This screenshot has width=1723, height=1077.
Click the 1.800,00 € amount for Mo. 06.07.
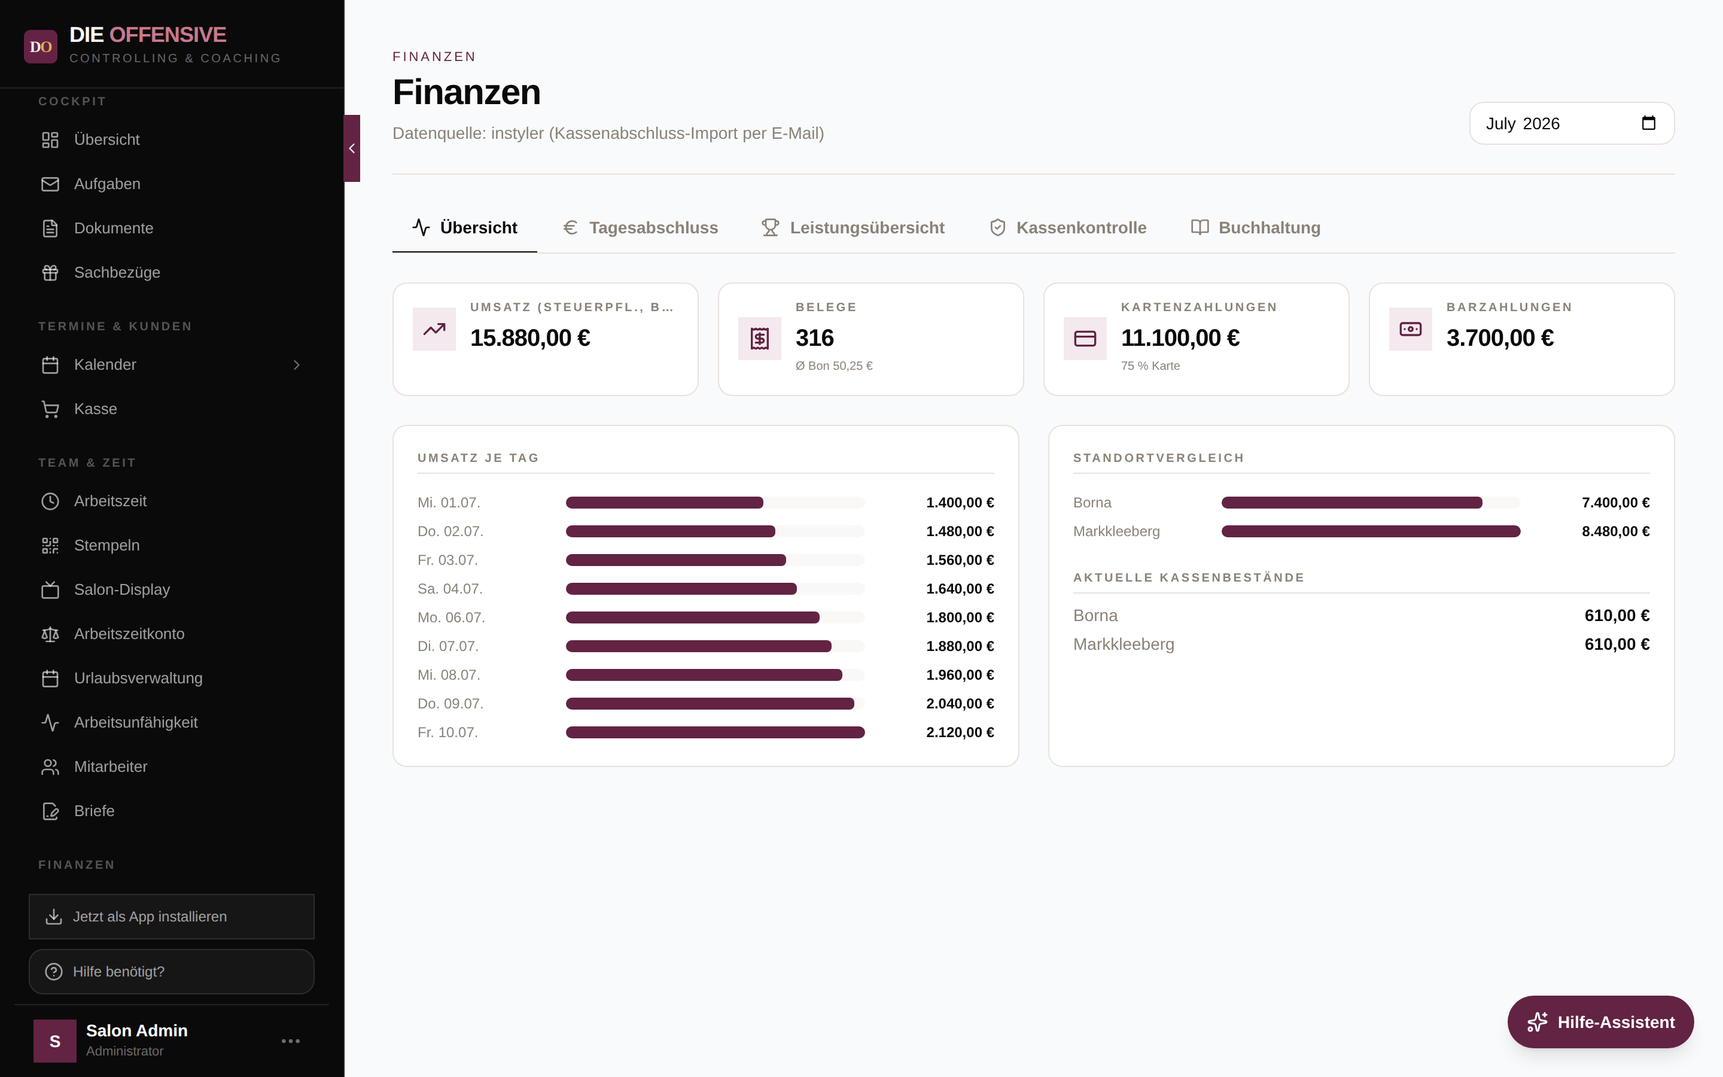pyautogui.click(x=960, y=617)
